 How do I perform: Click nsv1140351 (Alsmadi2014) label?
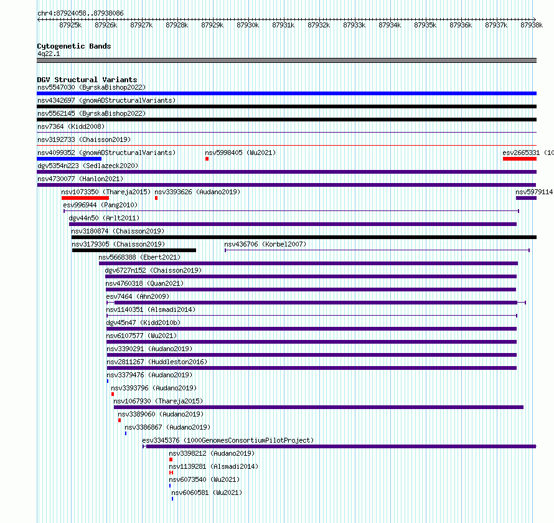tap(151, 309)
